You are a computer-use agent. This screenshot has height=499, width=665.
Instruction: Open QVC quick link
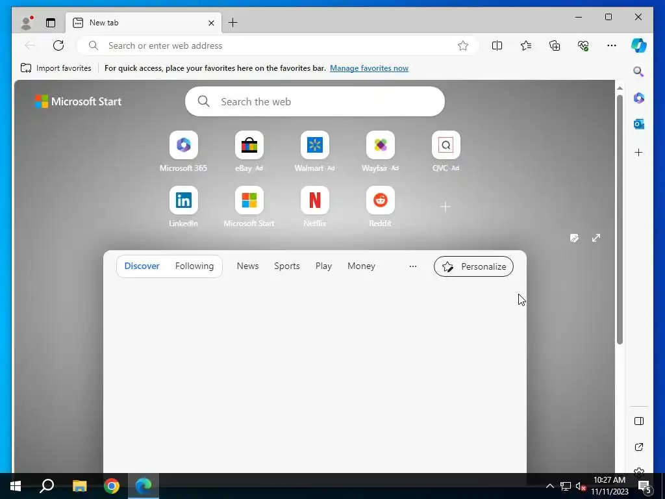pos(445,151)
